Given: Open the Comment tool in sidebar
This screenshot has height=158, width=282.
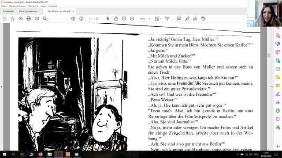Looking at the screenshot, I should pos(278,86).
